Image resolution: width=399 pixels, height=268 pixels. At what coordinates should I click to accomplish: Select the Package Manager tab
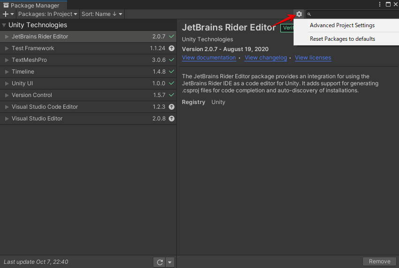coord(33,5)
